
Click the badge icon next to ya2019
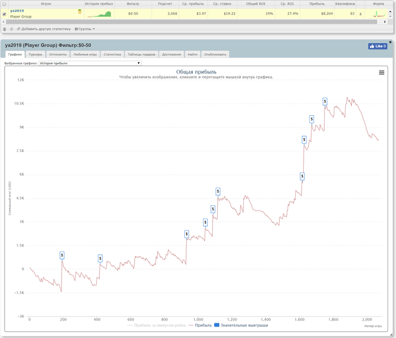click(80, 11)
